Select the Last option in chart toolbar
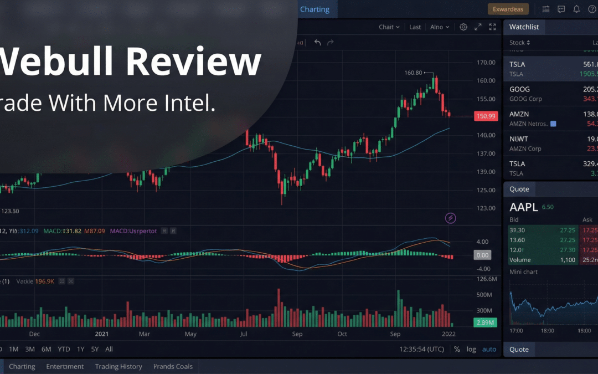Viewport: 598px width, 374px height. (415, 27)
